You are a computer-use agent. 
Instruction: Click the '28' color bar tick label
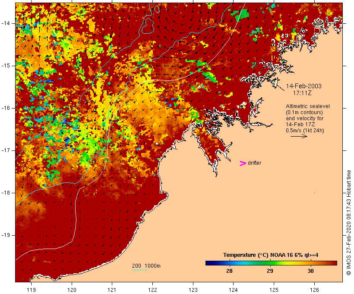229,271
